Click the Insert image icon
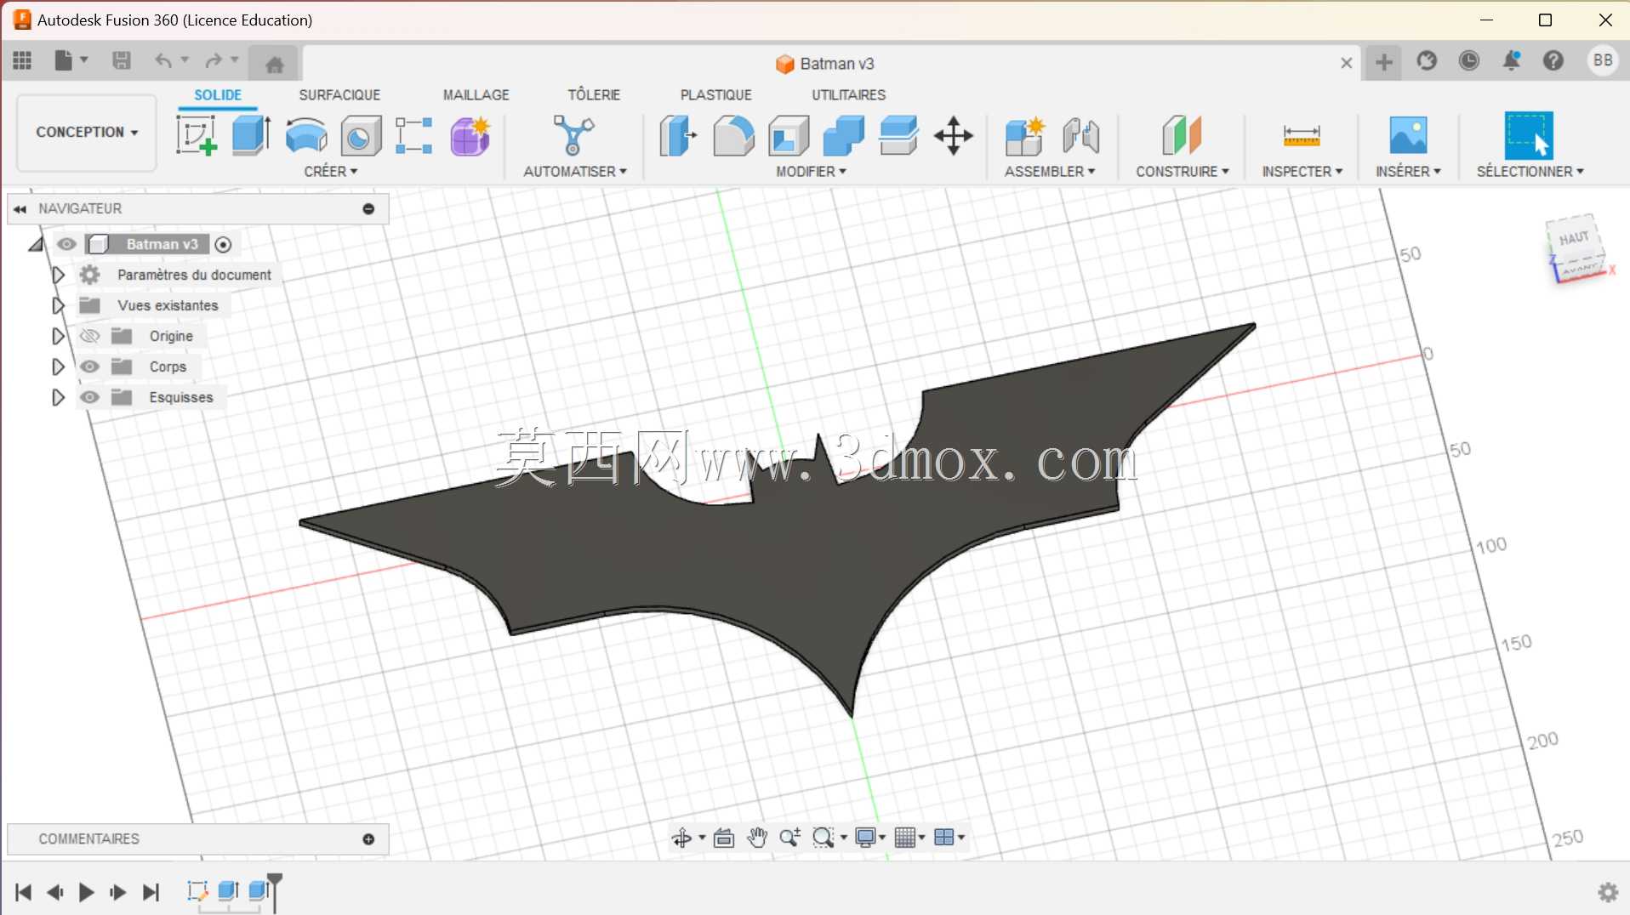The image size is (1630, 915). (x=1408, y=135)
